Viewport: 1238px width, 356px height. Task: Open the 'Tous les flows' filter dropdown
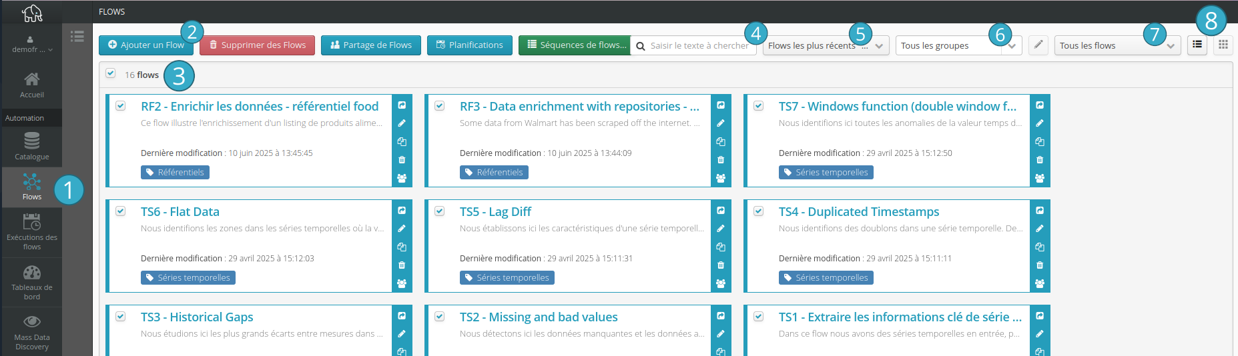[1117, 45]
